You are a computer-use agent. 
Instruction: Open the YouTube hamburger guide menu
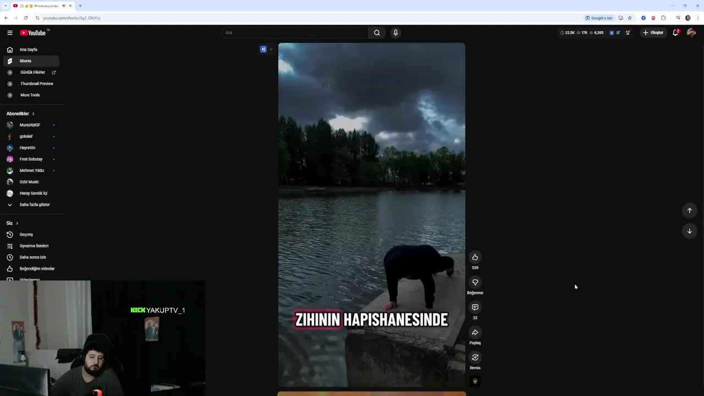pos(9,32)
